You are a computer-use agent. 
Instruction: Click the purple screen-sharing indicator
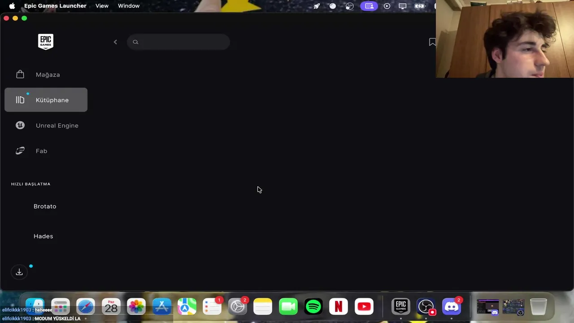point(369,6)
